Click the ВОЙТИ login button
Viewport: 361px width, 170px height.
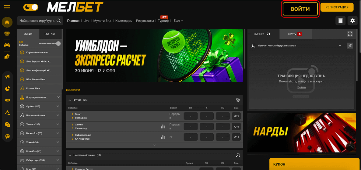(x=300, y=9)
